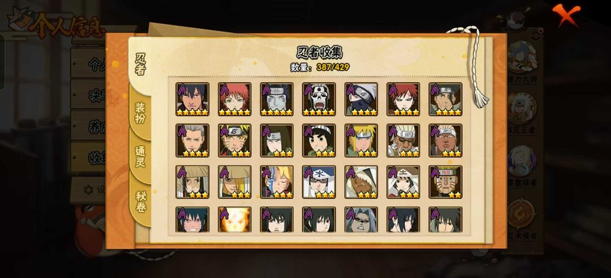
Task: Select Naruto 7610 headband two-star portrait
Action: point(445,182)
